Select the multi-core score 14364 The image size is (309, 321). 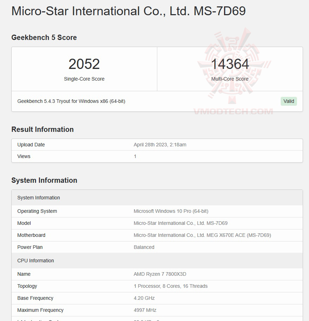pos(230,64)
